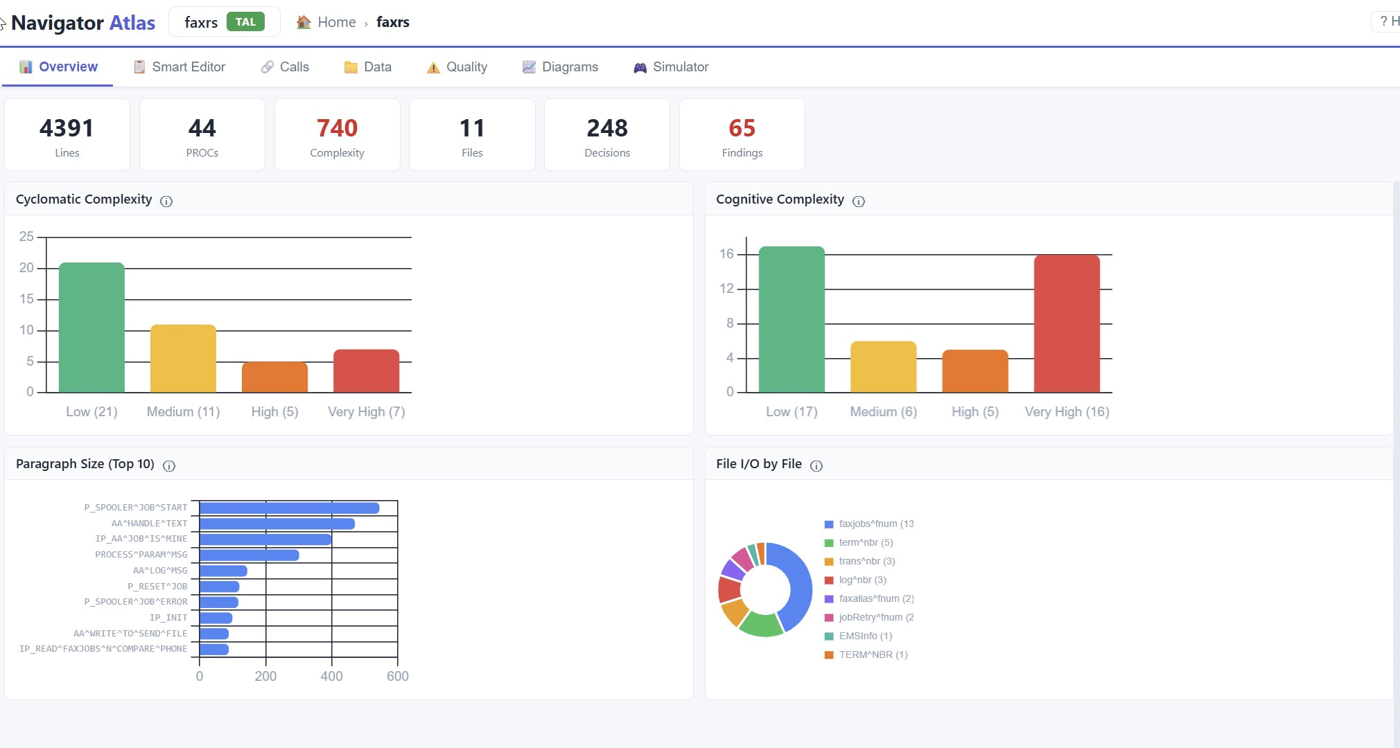The height and width of the screenshot is (748, 1400).
Task: Toggle the term^nbr legend entry
Action: [859, 542]
